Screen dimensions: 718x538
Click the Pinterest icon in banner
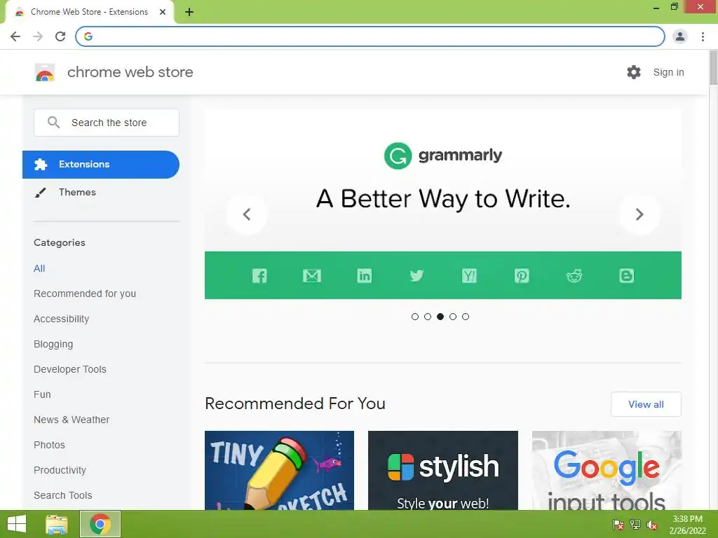(x=522, y=276)
